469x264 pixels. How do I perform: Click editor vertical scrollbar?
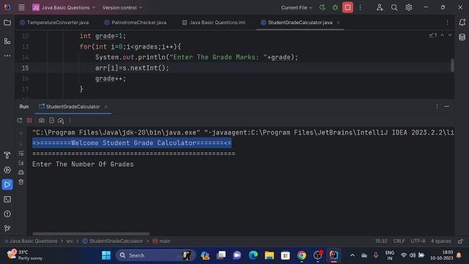click(x=452, y=65)
